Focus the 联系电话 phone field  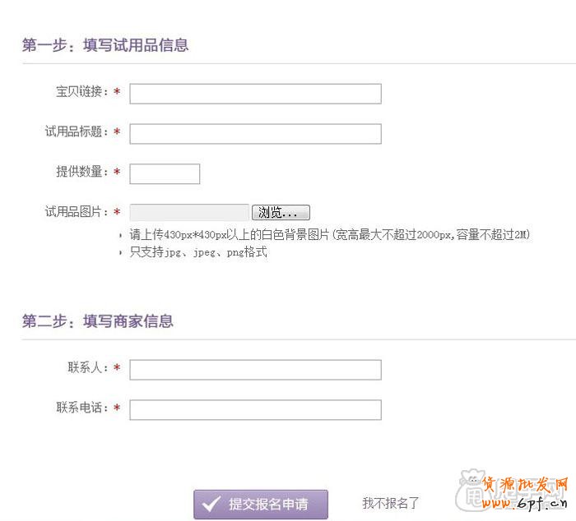(255, 409)
